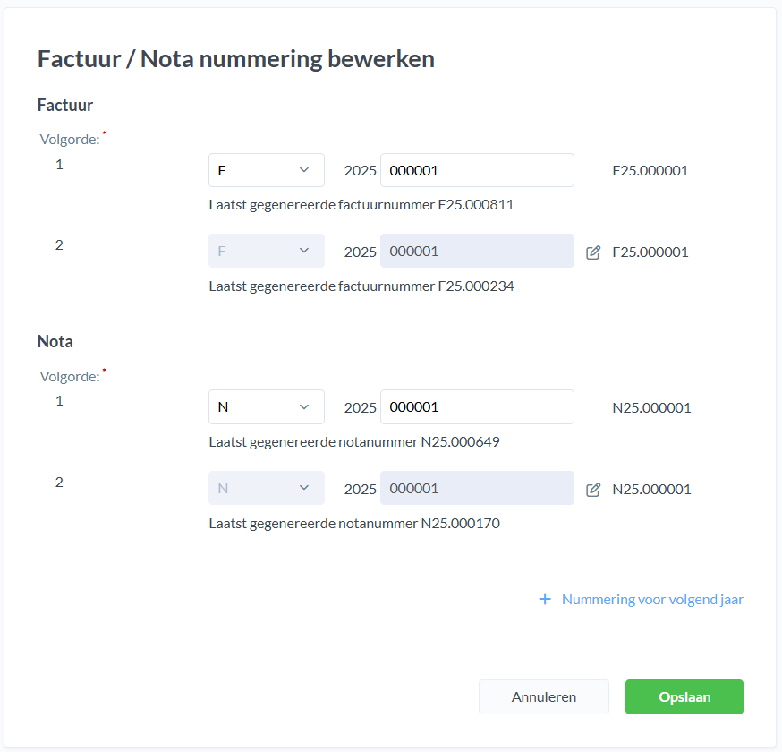Viewport: 782px width, 752px height.
Task: Click the Nota section heading
Action: [x=55, y=342]
